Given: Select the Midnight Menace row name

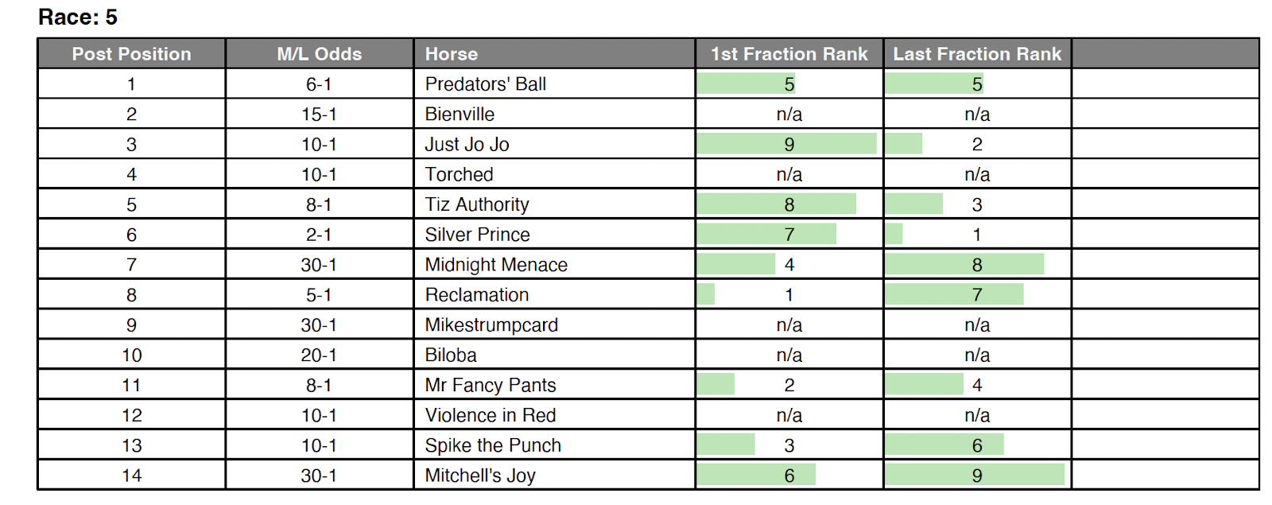Looking at the screenshot, I should (x=496, y=265).
